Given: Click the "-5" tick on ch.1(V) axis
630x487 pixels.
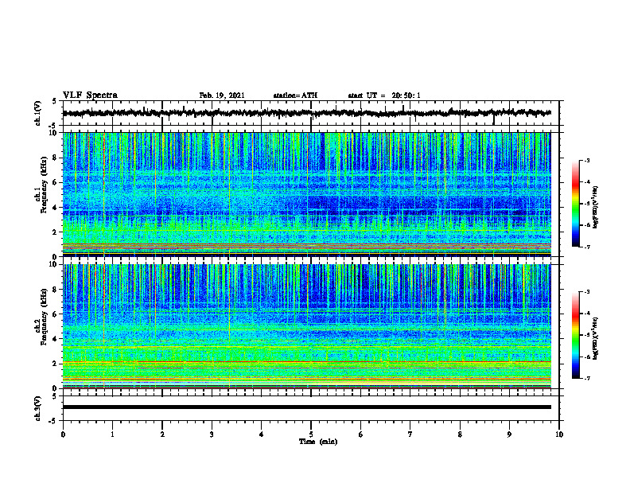Looking at the screenshot, I should [53, 126].
